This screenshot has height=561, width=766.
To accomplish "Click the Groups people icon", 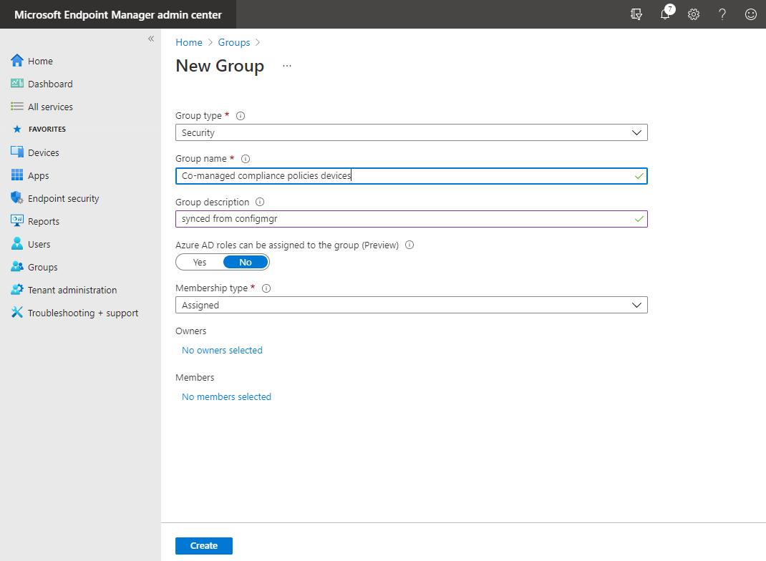I will click(x=17, y=267).
